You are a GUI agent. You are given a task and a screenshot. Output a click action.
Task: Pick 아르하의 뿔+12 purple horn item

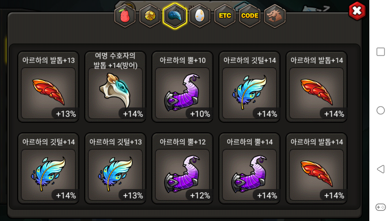click(x=183, y=168)
